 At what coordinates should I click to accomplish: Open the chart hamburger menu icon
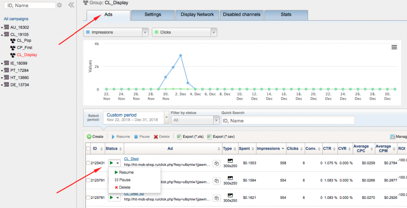tap(394, 47)
